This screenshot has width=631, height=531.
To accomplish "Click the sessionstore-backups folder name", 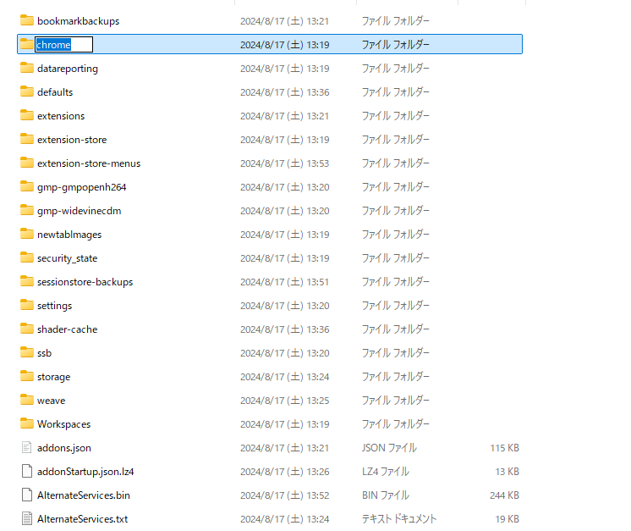I will 85,282.
